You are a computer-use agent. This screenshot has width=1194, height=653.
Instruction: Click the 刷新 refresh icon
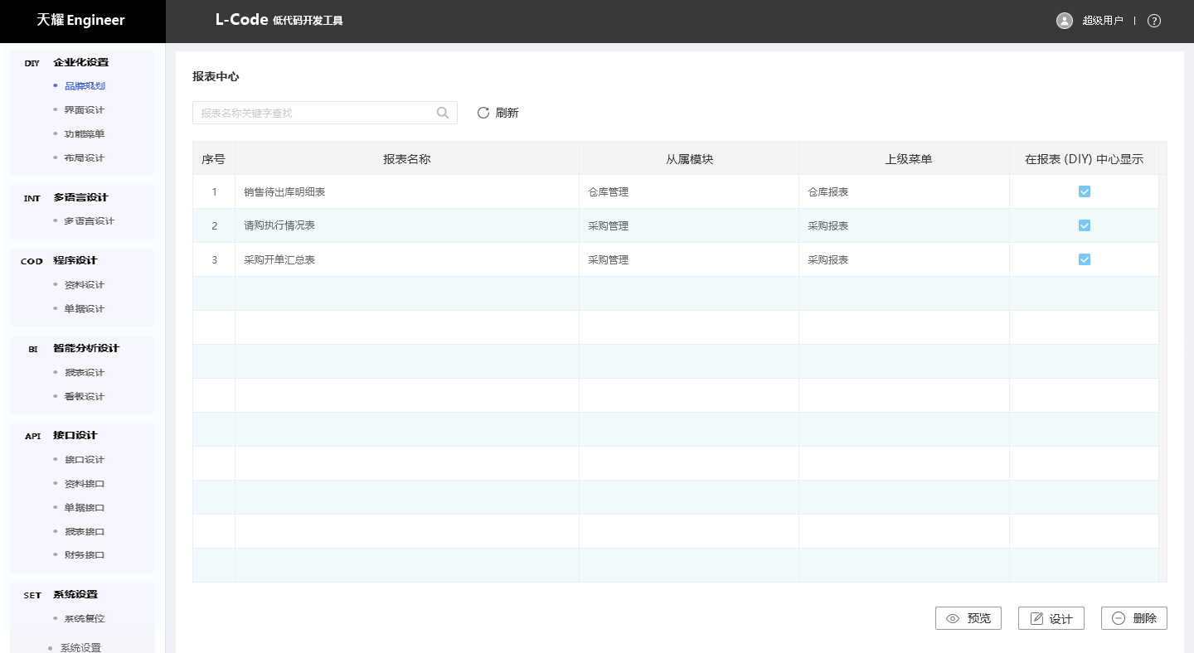[483, 113]
